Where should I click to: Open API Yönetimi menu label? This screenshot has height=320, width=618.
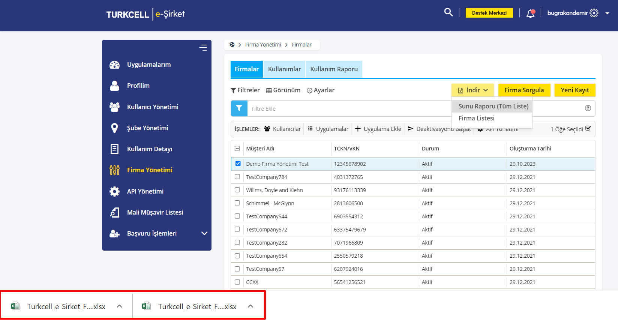click(145, 191)
